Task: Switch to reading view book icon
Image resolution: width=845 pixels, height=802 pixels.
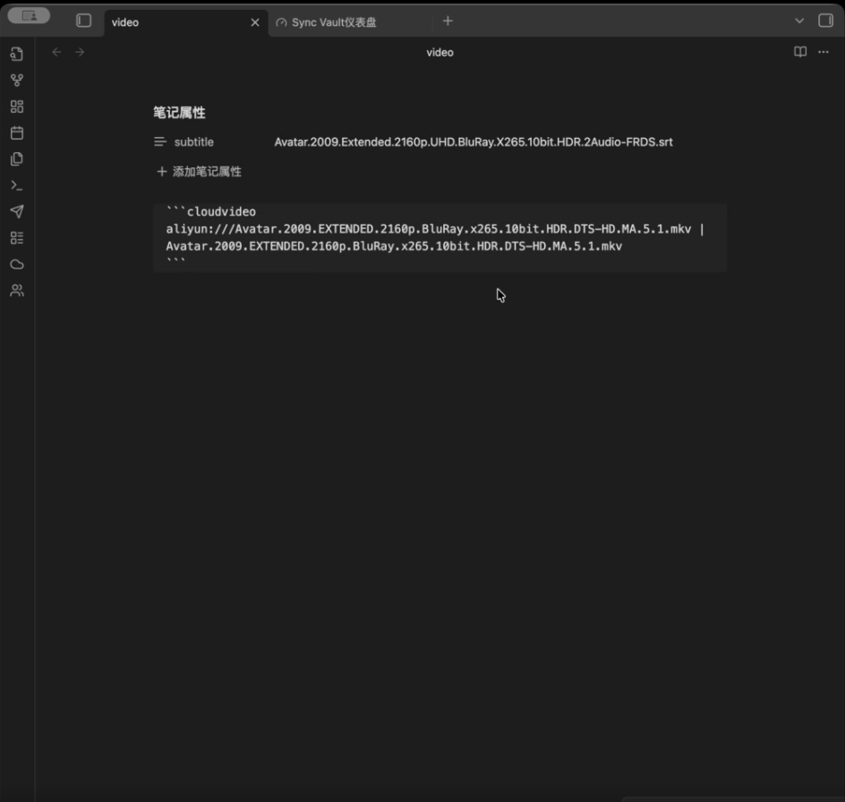Action: coord(800,52)
